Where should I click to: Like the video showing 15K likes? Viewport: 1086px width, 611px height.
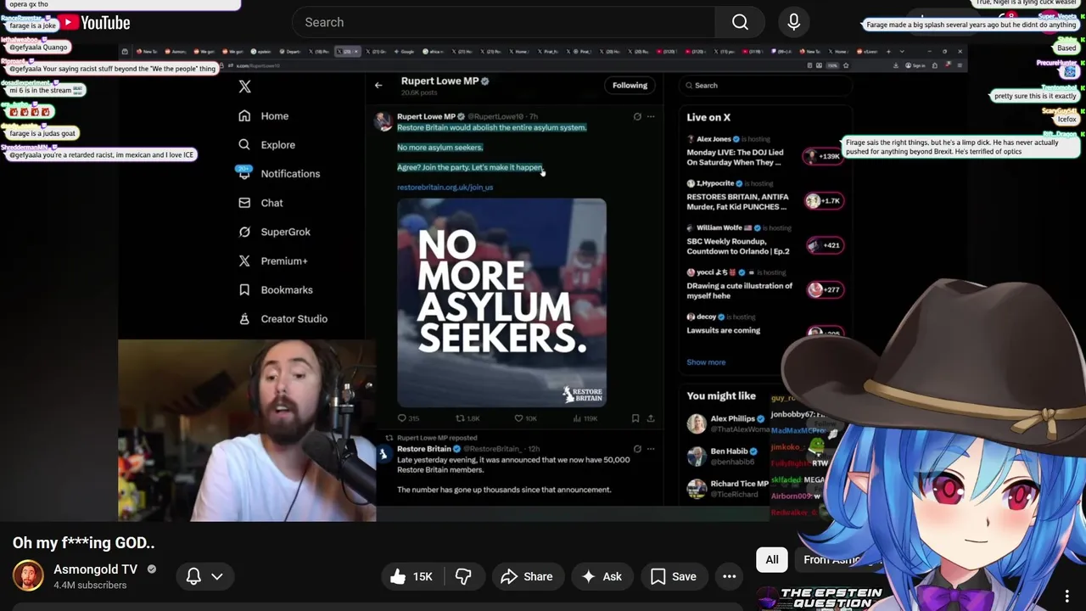coord(411,576)
